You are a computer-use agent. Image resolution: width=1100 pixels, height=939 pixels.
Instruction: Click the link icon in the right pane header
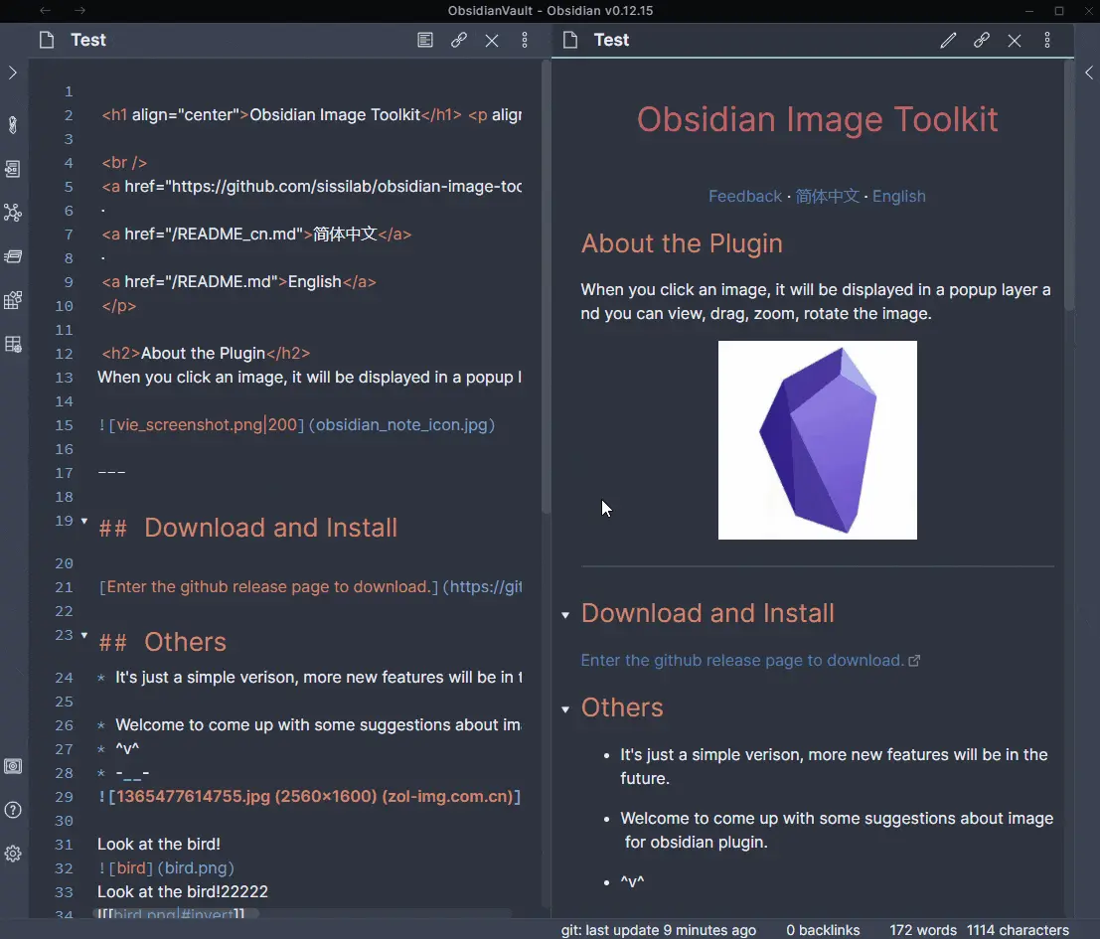982,40
